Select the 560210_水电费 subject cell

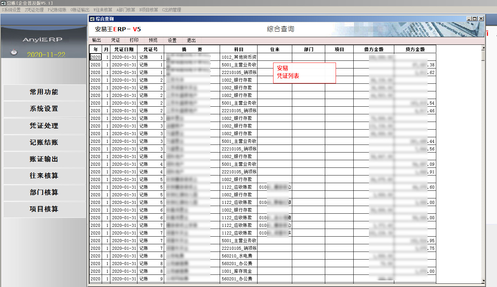coord(238,256)
